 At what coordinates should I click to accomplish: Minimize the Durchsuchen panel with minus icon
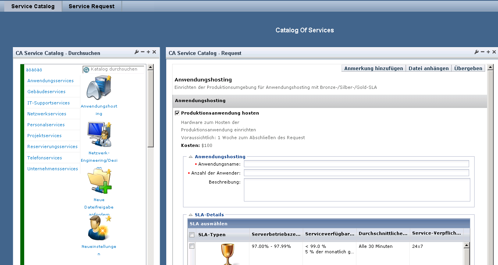(x=142, y=52)
